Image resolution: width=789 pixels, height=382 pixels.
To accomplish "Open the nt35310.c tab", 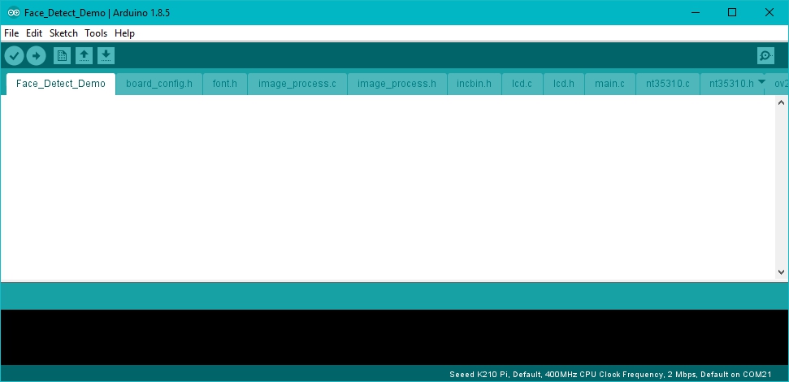I will tap(668, 84).
